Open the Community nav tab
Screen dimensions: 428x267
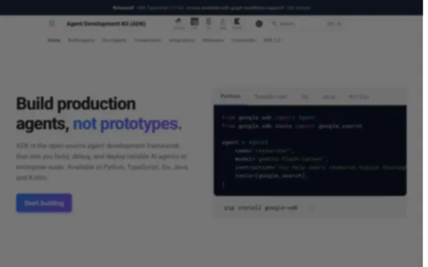pyautogui.click(x=243, y=40)
